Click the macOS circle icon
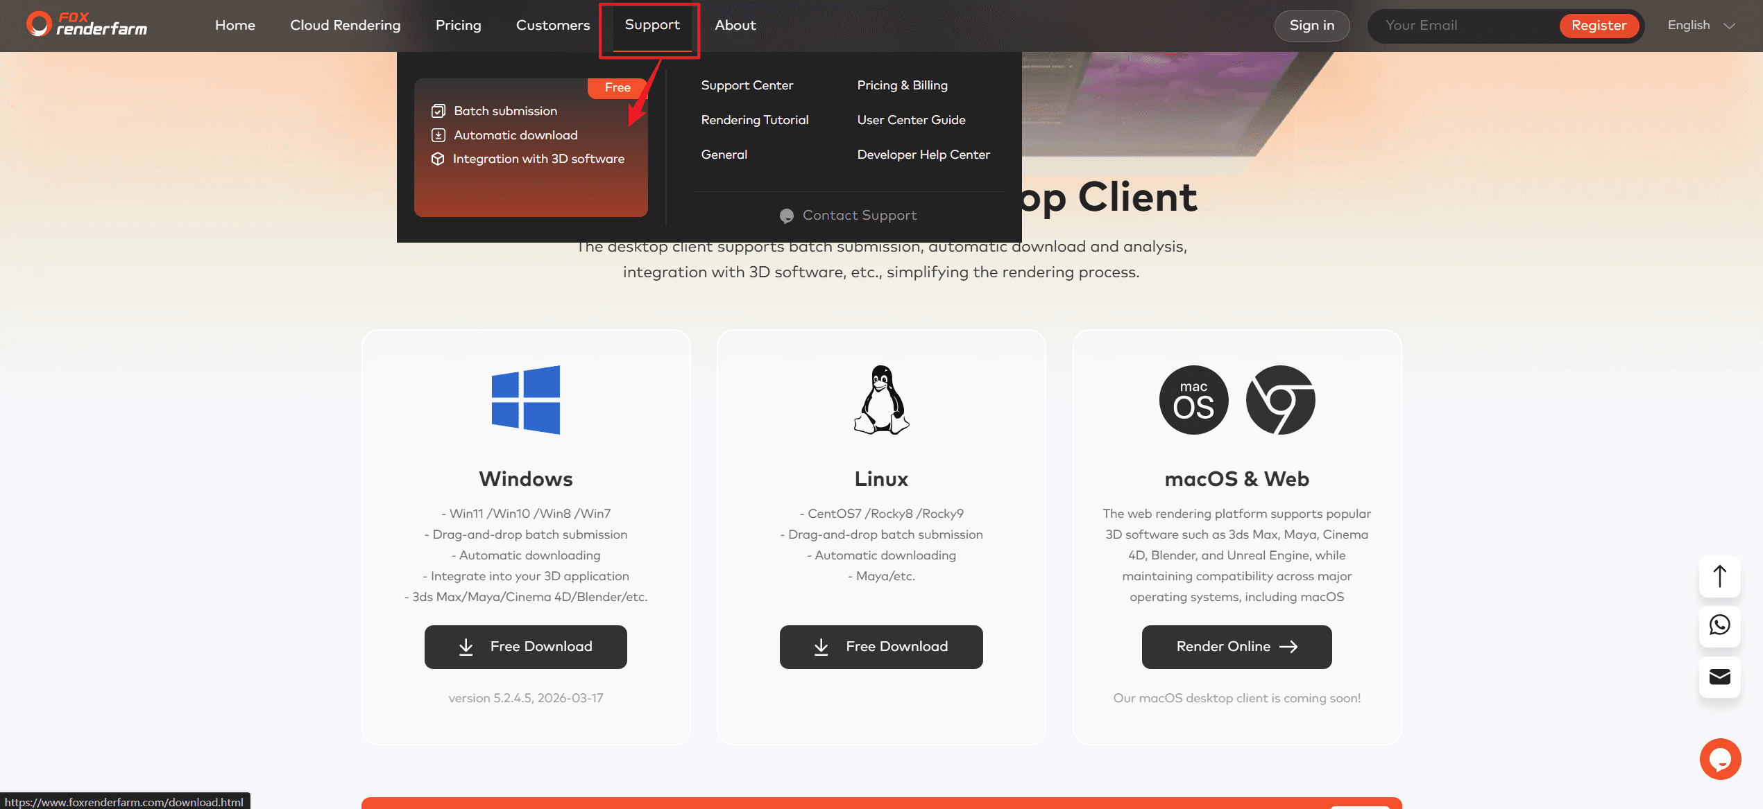Screen dimensions: 1763x809 tap(1193, 400)
